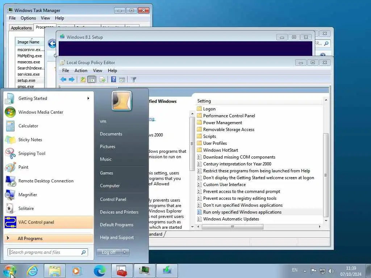Switch to Task Manager taskbar icon
Viewport: 371px width, 278px height.
pyautogui.click(x=144, y=270)
